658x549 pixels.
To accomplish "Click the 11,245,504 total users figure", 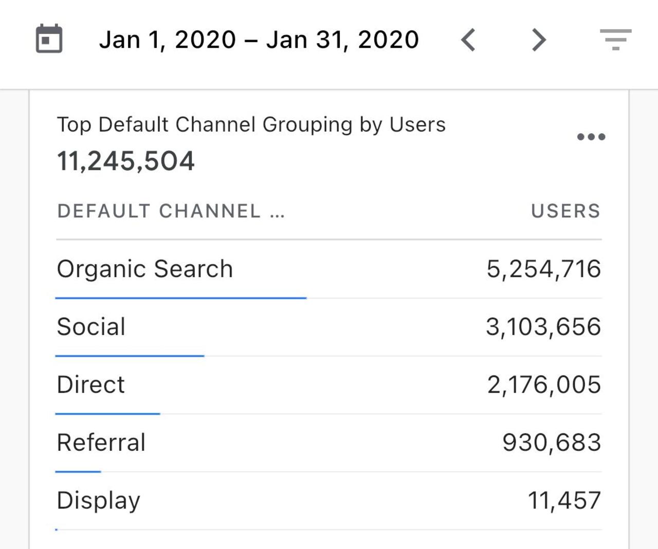I will click(x=125, y=161).
